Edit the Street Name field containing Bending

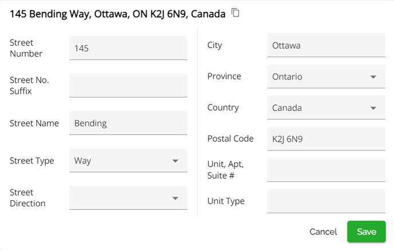(128, 123)
